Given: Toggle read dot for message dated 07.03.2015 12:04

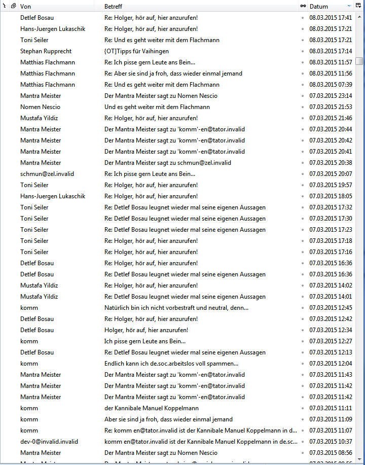Looking at the screenshot, I should 303,364.
